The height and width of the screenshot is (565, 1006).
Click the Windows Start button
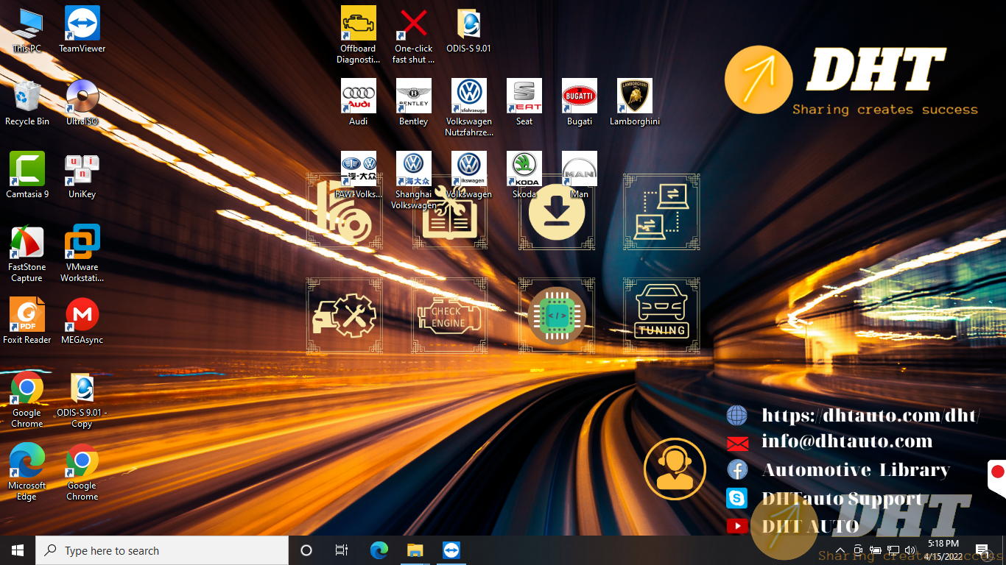18,550
